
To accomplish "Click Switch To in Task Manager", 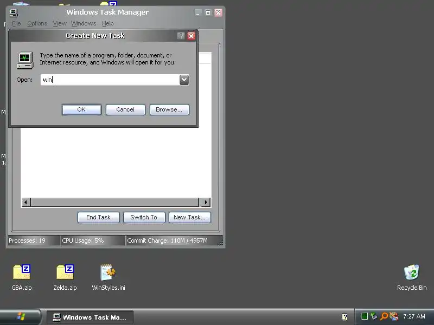I will [x=144, y=217].
